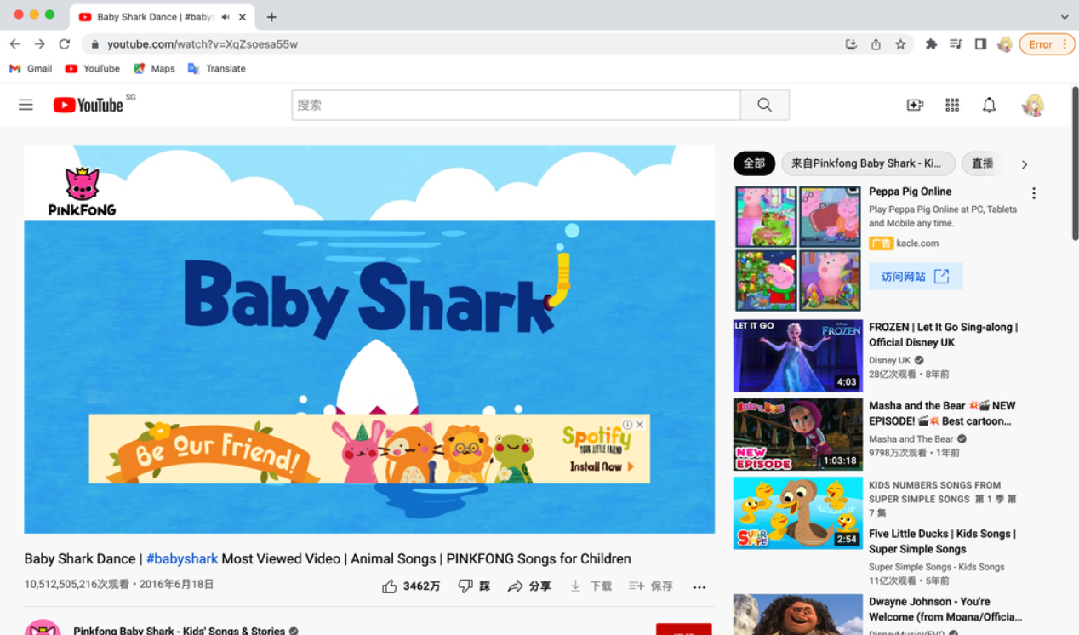The height and width of the screenshot is (635, 1079).
Task: Open the notifications bell
Action: pos(989,105)
